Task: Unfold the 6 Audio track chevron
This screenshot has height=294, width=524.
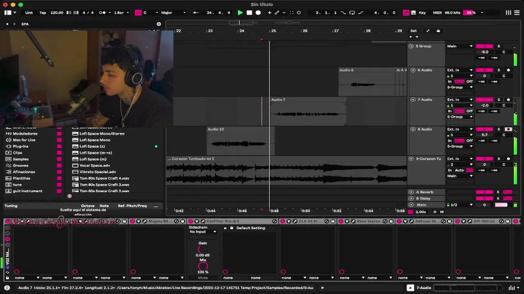Action: [413, 70]
